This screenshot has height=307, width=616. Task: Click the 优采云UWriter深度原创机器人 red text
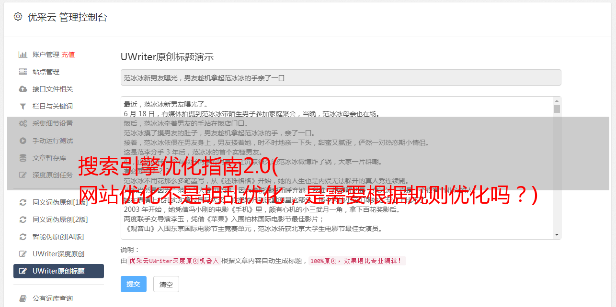point(174,261)
